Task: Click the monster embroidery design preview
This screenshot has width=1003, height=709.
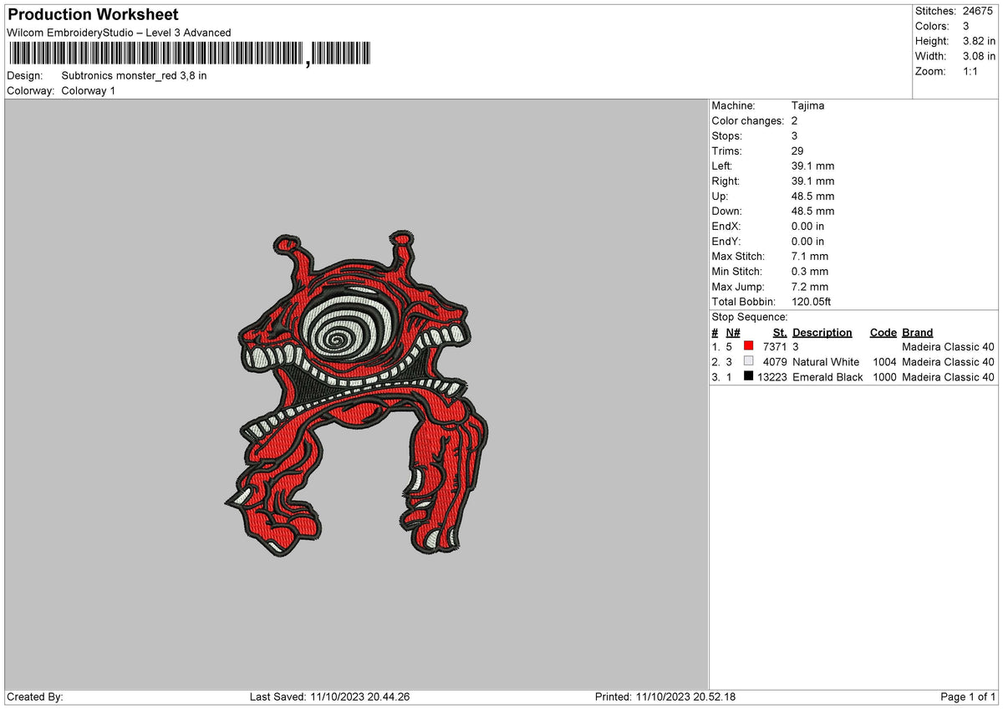Action: pyautogui.click(x=357, y=395)
